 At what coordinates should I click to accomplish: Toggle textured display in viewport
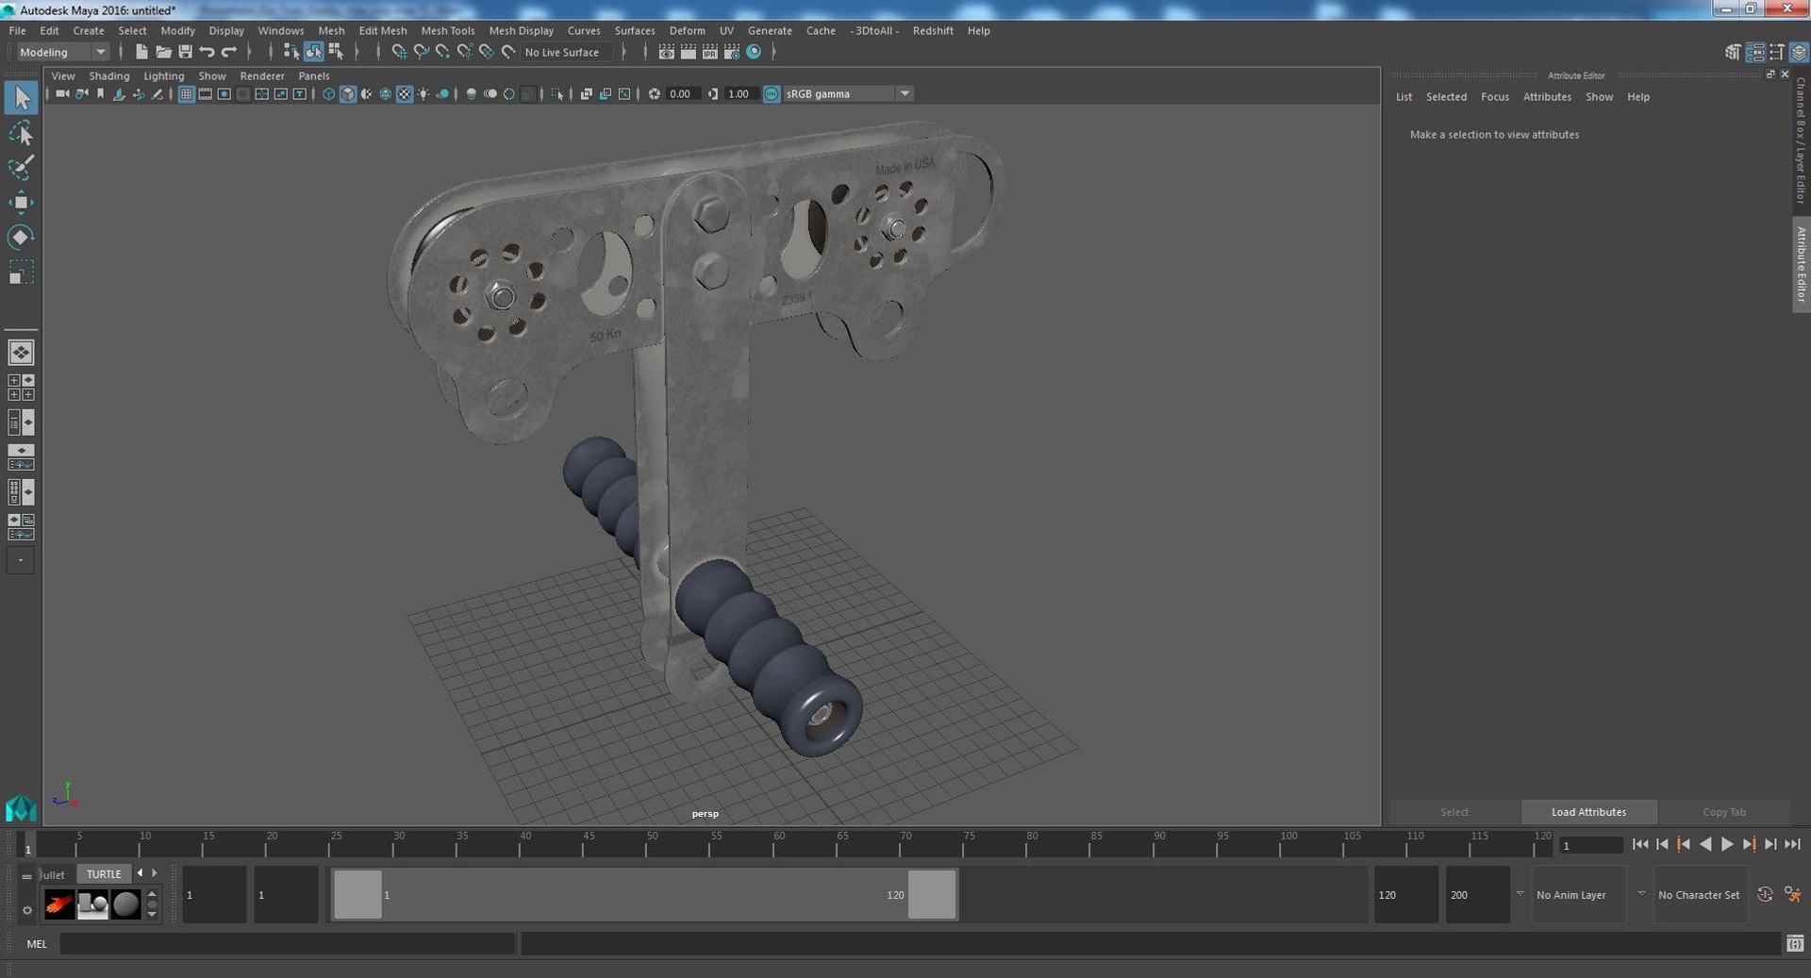click(x=405, y=94)
